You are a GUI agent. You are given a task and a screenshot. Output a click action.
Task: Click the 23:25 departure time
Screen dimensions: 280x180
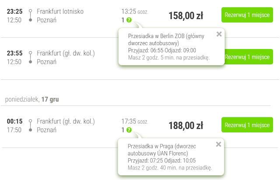tap(15, 11)
